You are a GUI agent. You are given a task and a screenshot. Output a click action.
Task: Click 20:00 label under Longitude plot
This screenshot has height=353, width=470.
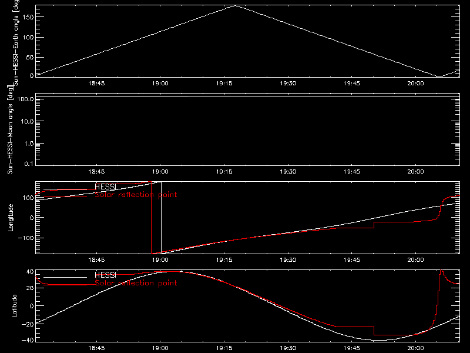pyautogui.click(x=415, y=259)
